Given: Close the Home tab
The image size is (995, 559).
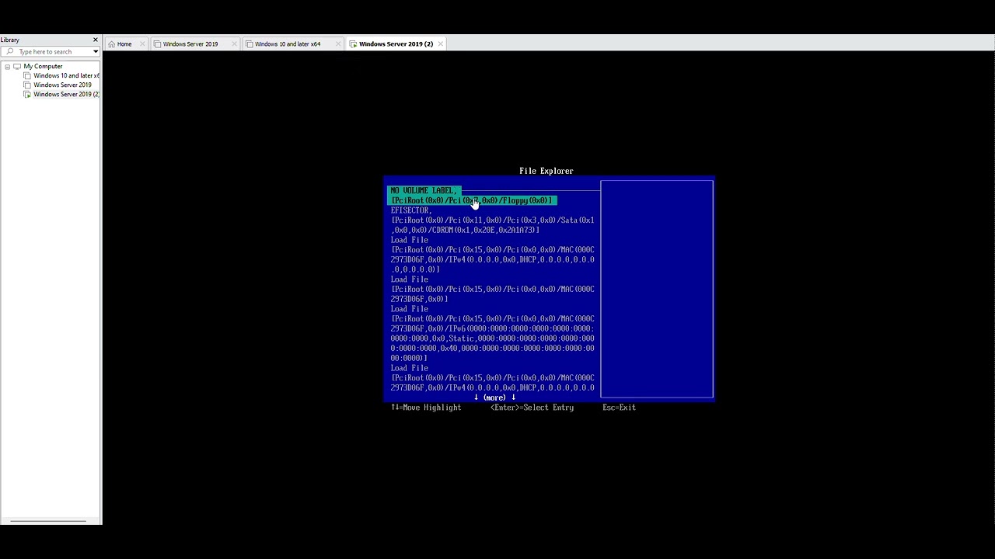Looking at the screenshot, I should 142,44.
